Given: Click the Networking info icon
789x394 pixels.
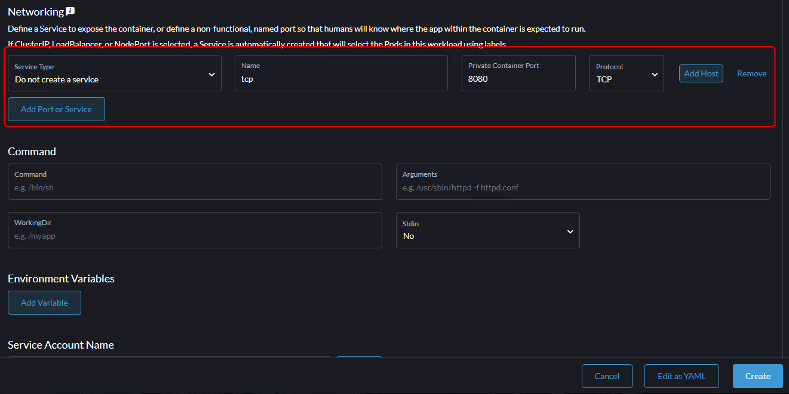Looking at the screenshot, I should [70, 11].
